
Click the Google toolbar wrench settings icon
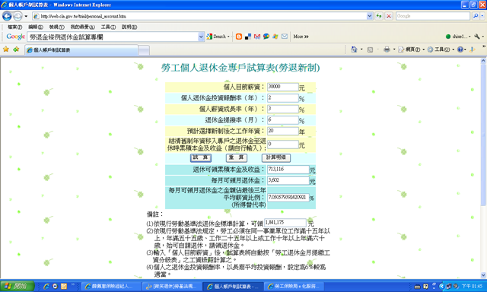coord(477,36)
